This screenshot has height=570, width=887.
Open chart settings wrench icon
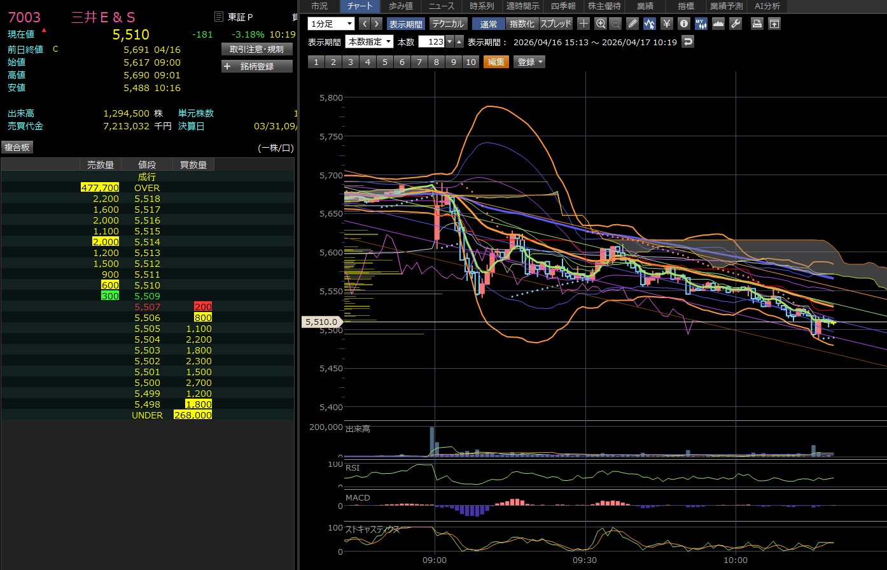[x=735, y=24]
